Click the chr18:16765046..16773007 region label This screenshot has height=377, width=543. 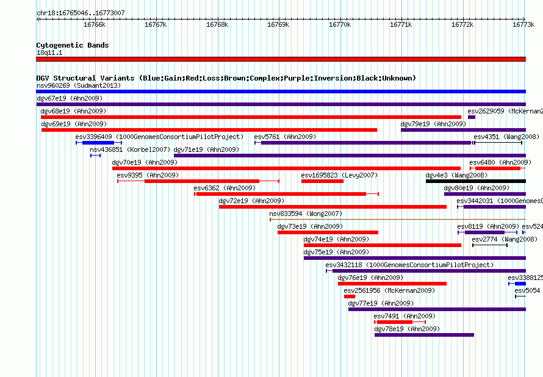tap(81, 13)
